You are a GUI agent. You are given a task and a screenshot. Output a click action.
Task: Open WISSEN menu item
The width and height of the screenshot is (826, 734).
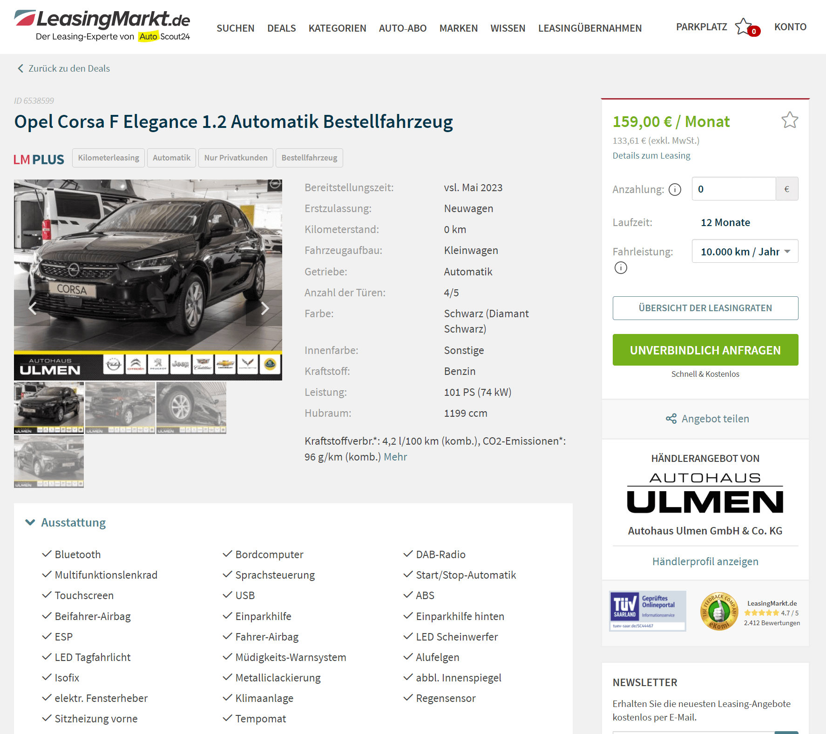[508, 28]
